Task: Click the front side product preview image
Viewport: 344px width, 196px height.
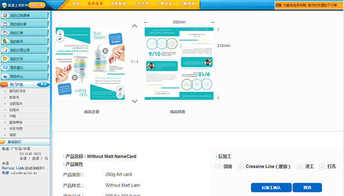Action: click(x=90, y=63)
